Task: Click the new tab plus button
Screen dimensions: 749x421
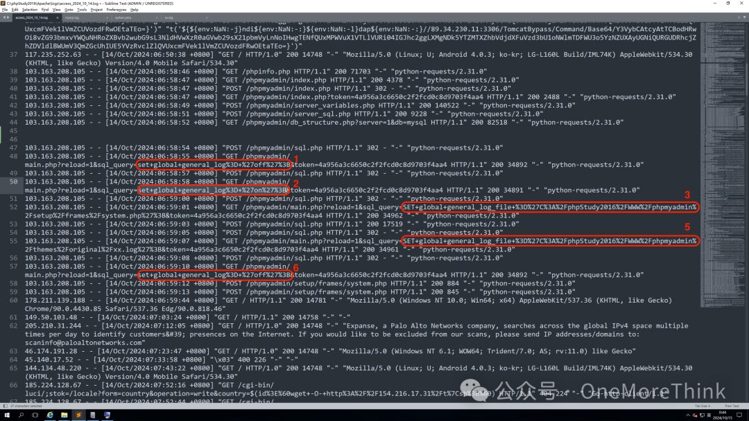Action: coord(739,17)
